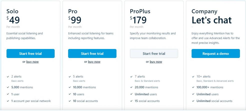Click checkmark next to 100,000+ mentions
This screenshot has height=111, width=246.
coord(193,87)
